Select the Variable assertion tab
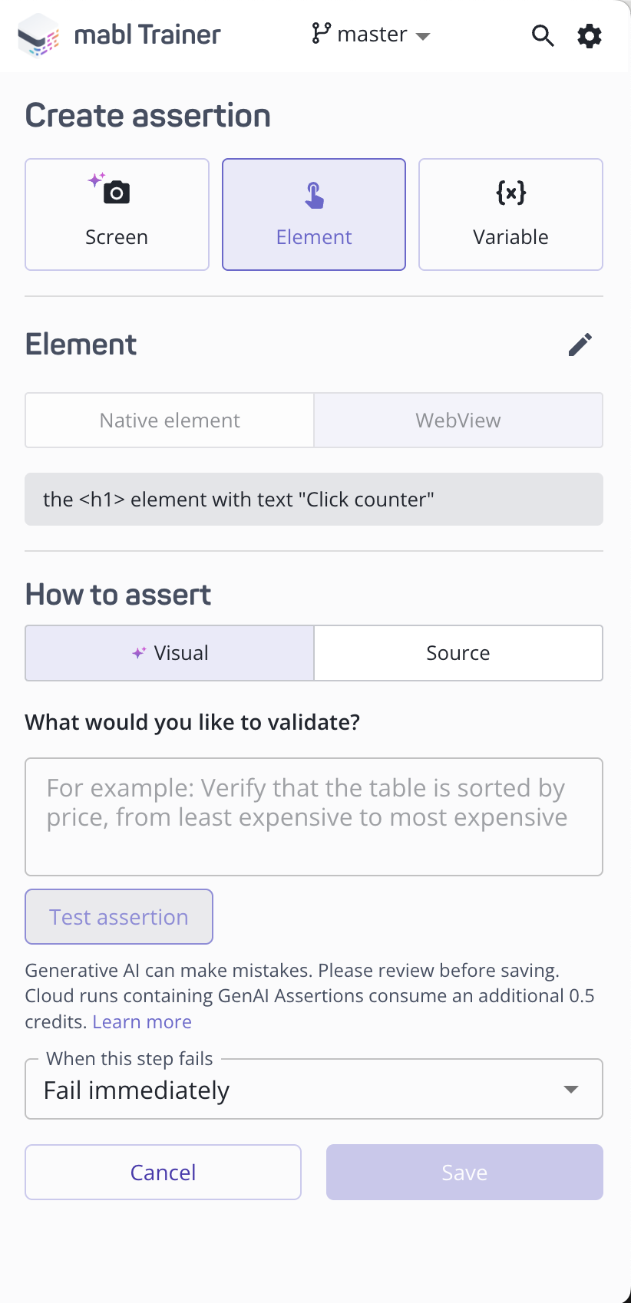The image size is (631, 1303). 510,214
